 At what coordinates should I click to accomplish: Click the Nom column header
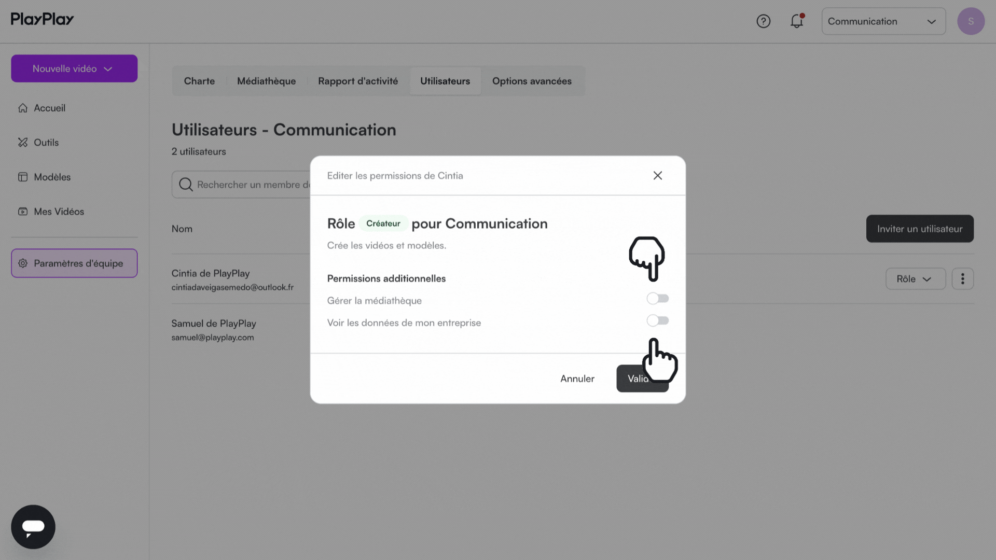point(182,229)
